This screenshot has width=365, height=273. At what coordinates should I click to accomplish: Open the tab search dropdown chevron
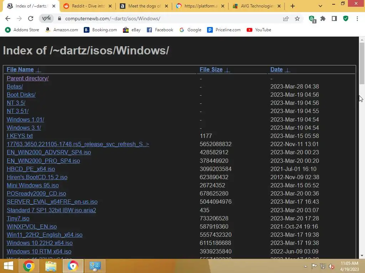320,6
